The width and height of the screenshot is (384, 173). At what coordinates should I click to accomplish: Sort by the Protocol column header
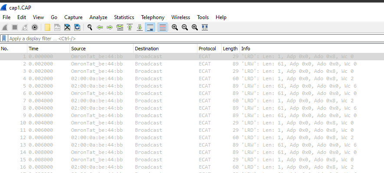pyautogui.click(x=209, y=49)
